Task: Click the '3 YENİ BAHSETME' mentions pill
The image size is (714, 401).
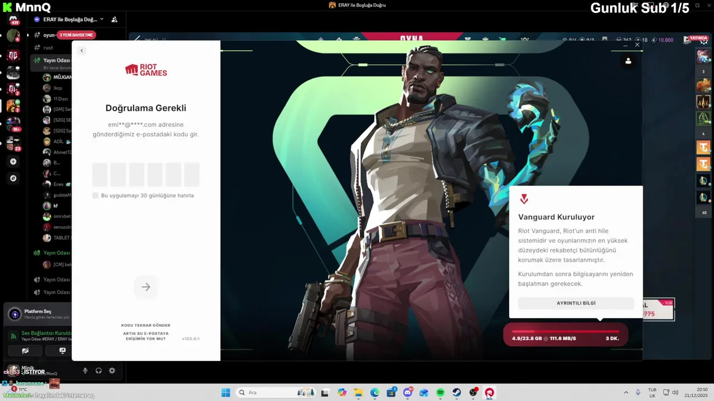Action: coord(76,35)
